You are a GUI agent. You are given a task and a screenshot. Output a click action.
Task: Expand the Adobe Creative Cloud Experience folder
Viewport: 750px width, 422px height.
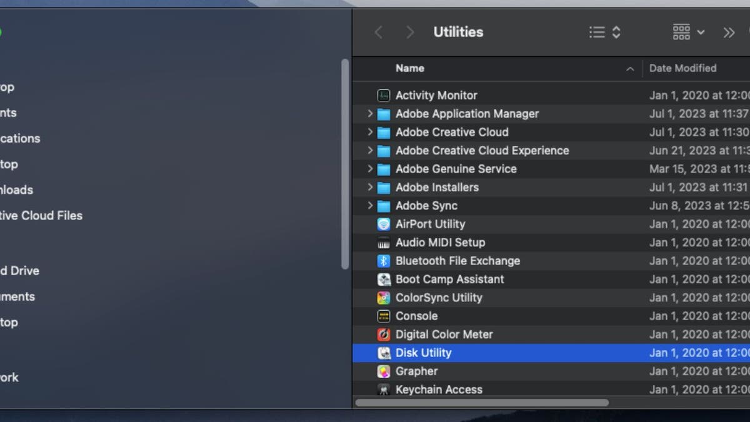[x=369, y=151]
